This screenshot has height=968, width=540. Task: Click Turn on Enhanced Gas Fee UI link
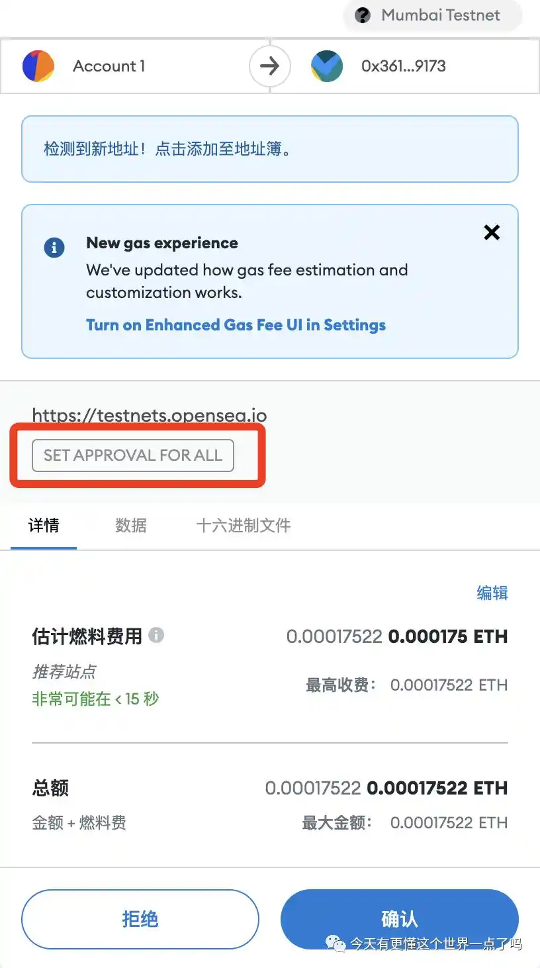(x=236, y=325)
